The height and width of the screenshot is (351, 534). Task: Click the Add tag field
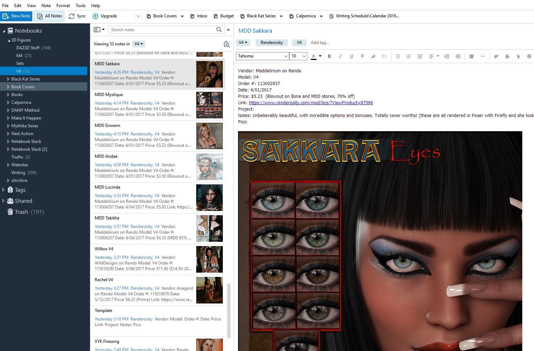pyautogui.click(x=320, y=43)
